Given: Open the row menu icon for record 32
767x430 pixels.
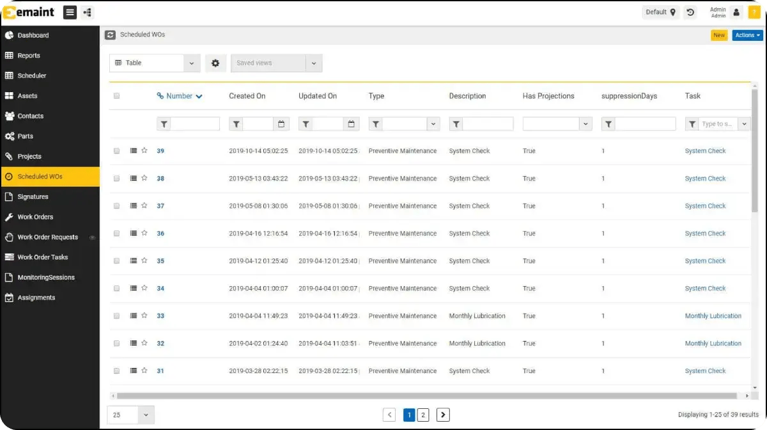Looking at the screenshot, I should coord(133,344).
